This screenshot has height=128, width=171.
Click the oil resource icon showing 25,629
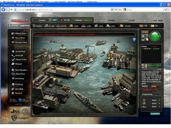click(34, 26)
